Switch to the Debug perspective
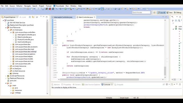183x103 pixels. (178, 13)
